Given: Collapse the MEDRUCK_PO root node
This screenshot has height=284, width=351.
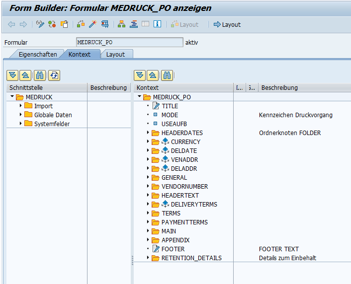Looking at the screenshot, I should (x=140, y=97).
